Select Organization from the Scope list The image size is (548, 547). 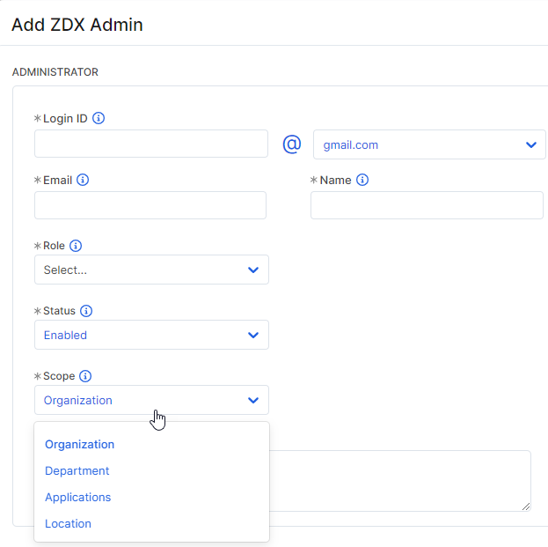(80, 445)
